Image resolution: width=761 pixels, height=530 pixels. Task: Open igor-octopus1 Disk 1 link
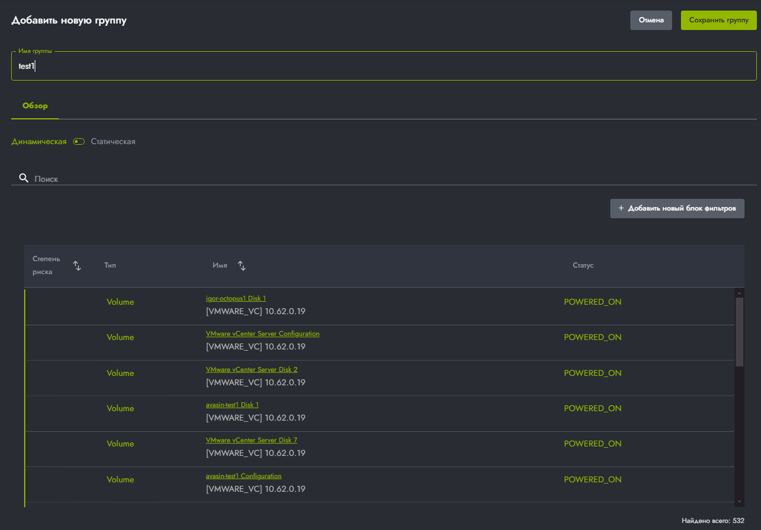tap(236, 298)
